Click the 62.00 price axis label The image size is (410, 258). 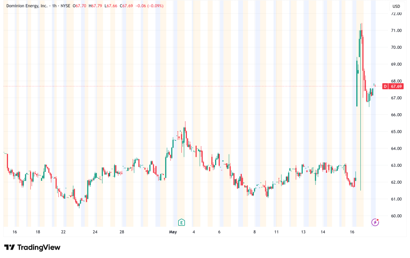pos(396,182)
